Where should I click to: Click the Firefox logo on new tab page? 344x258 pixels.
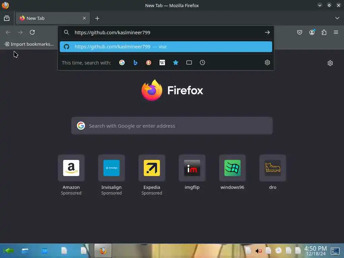(172, 90)
